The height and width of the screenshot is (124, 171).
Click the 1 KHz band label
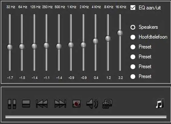[x=72, y=7]
